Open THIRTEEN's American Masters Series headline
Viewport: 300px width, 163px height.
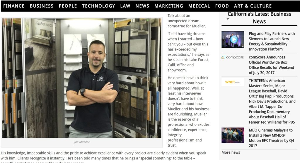point(272,101)
